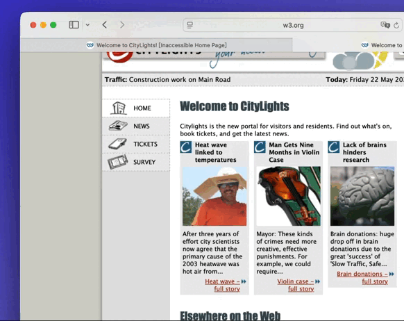Click the Tickets icon
The image size is (404, 321).
tap(117, 144)
